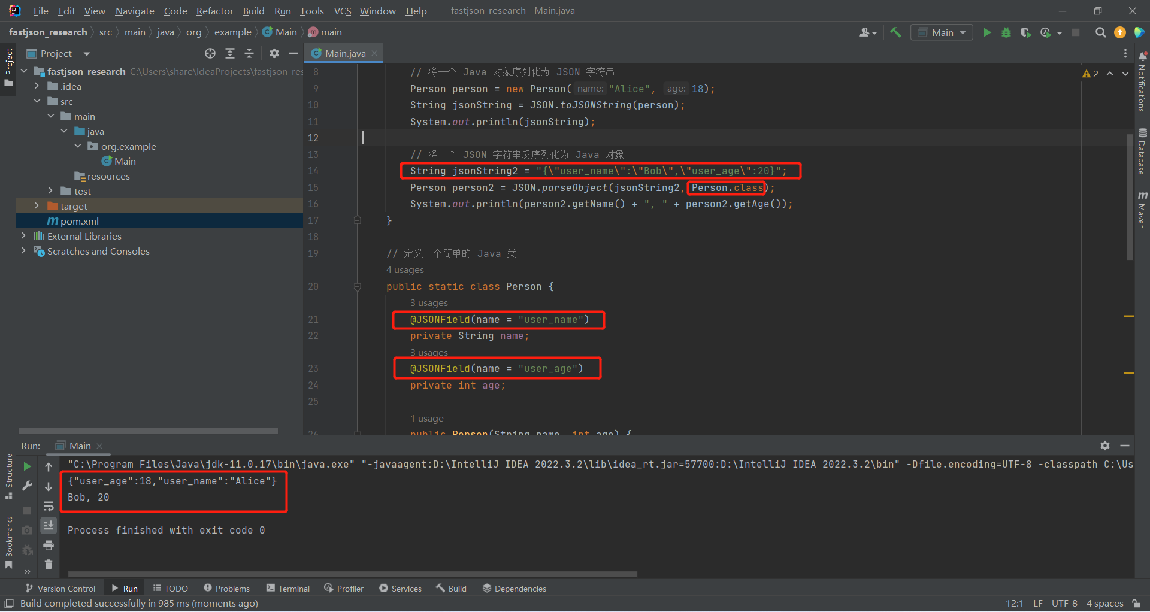Go to previous highlighted error arrow
The height and width of the screenshot is (612, 1150).
[x=1110, y=73]
